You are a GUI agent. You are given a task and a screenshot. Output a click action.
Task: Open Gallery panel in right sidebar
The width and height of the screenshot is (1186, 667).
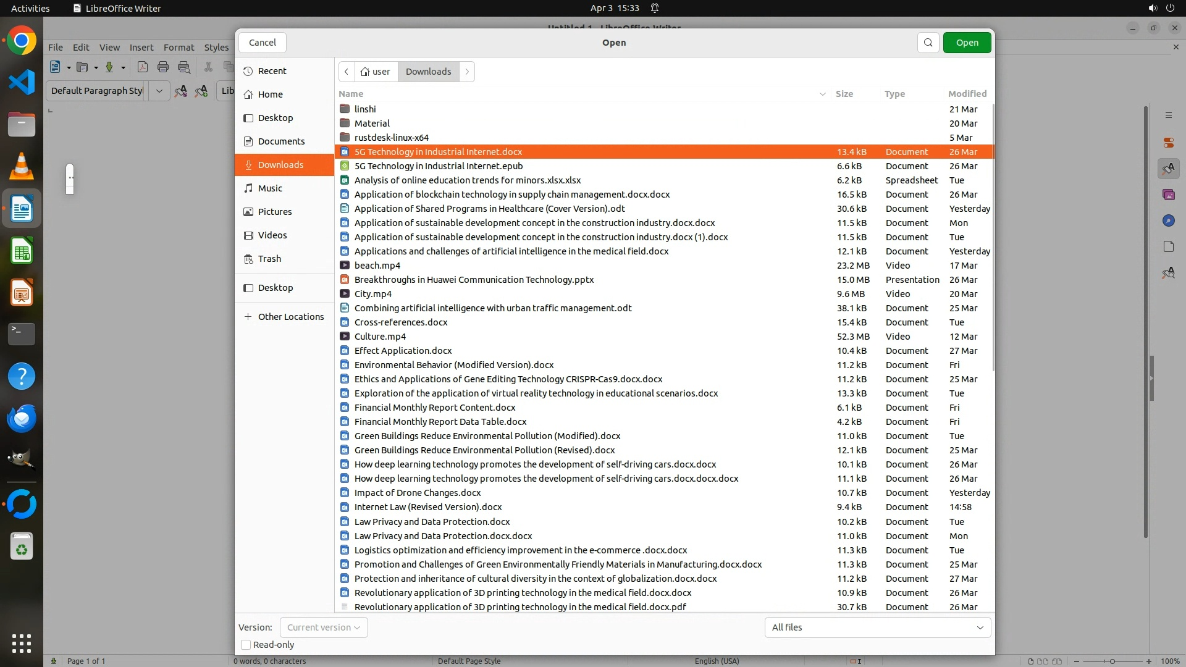[x=1168, y=195]
